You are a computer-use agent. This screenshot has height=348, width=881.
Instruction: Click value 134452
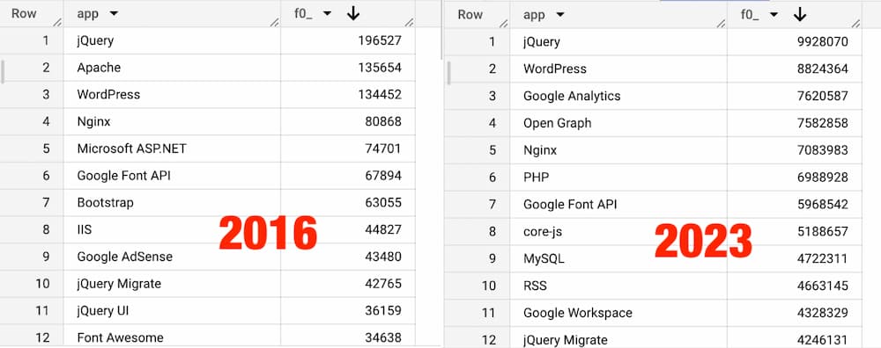pyautogui.click(x=380, y=95)
